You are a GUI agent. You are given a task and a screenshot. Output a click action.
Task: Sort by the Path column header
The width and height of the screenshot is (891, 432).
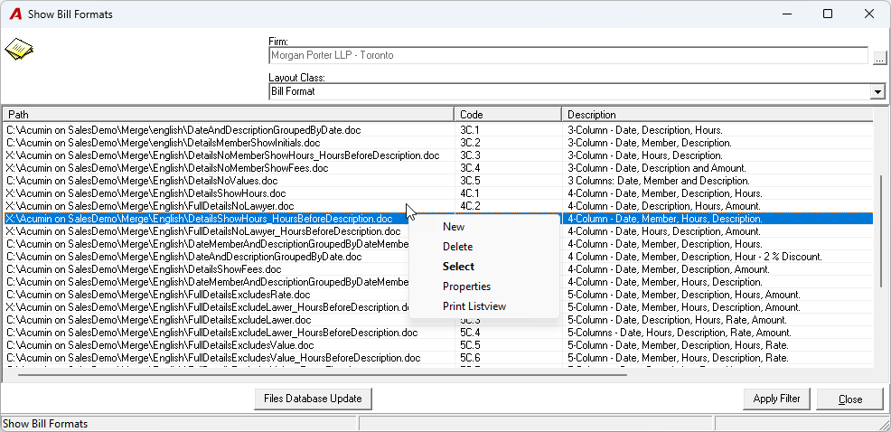tap(229, 114)
